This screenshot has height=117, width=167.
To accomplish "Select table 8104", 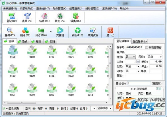I will tap(71, 52).
